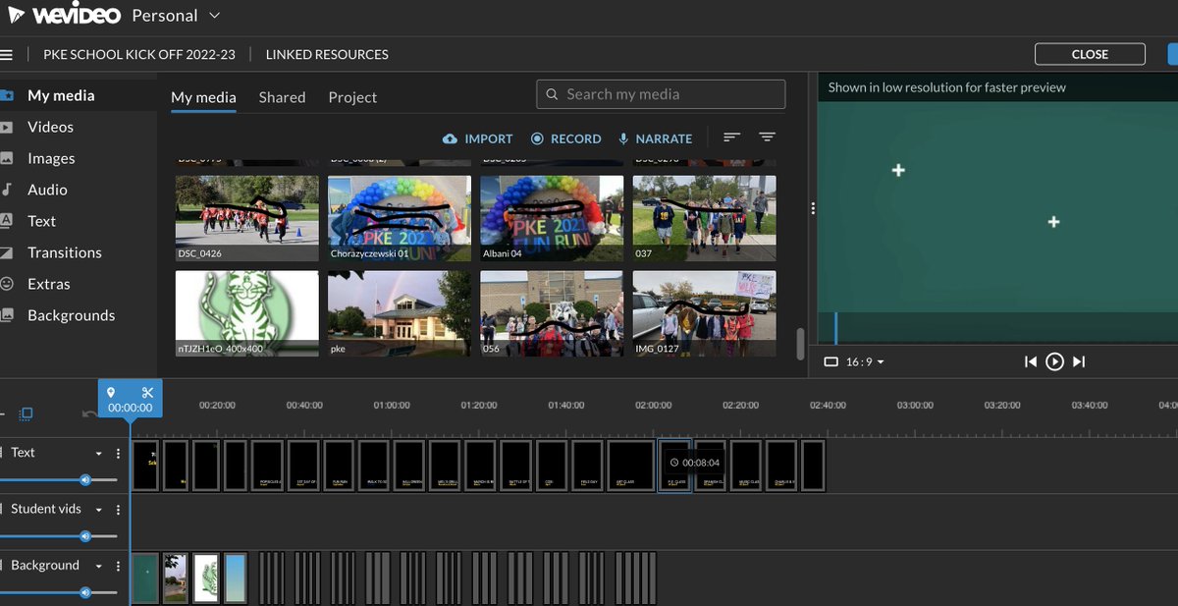Image resolution: width=1178 pixels, height=606 pixels.
Task: Select My media in sidebar
Action: 61,95
